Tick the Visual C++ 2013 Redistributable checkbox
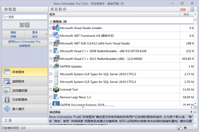 coord(51,59)
